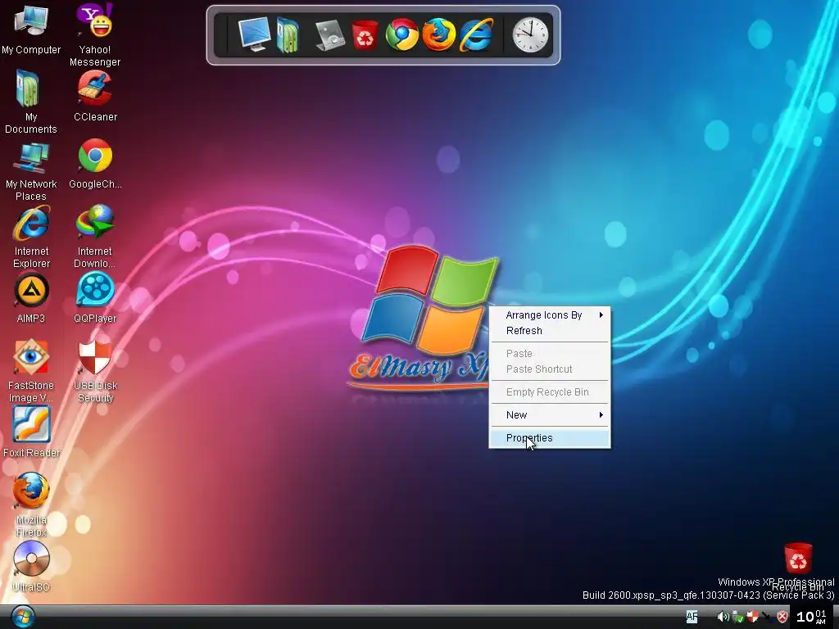Click the USB Disk Security tray shield
Image resolution: width=839 pixels, height=629 pixels.
tap(753, 618)
